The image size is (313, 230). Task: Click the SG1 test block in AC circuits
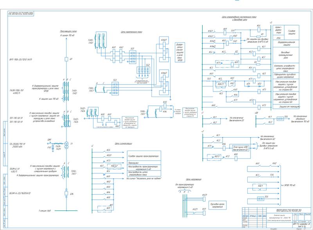(x=133, y=57)
